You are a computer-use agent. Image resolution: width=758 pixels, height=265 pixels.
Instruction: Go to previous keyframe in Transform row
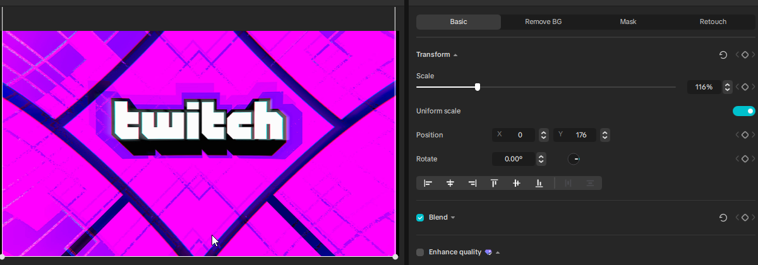737,55
